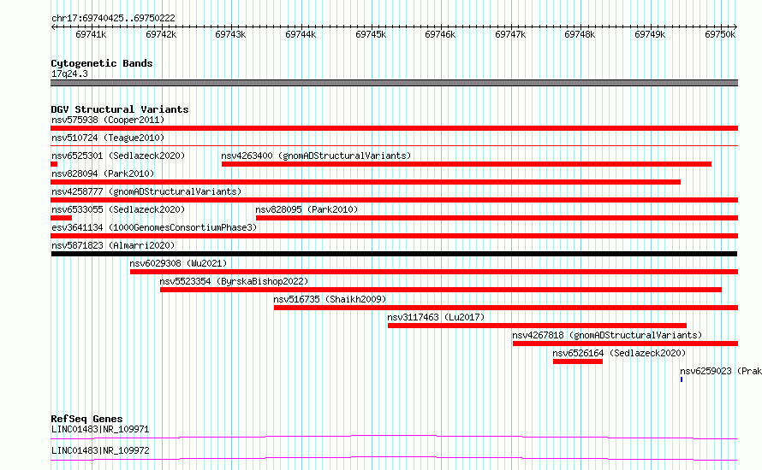Open nsv828094 (Park2010) variant label
The width and height of the screenshot is (762, 470).
[x=103, y=173]
